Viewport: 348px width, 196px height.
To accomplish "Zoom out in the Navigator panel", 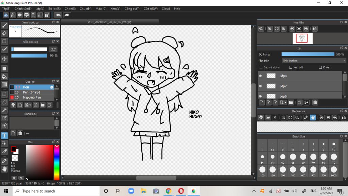I will 283,29.
